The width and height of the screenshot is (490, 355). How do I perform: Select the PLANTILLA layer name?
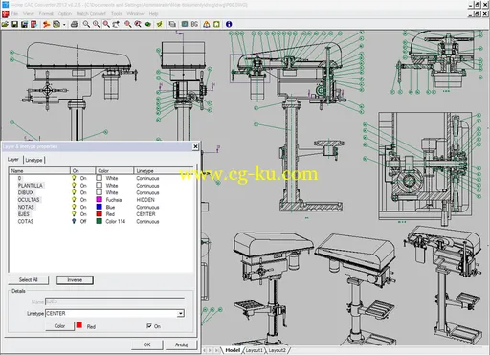coord(31,186)
